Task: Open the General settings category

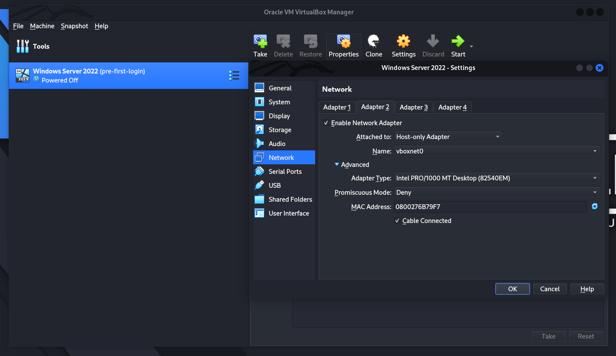Action: 284,88
